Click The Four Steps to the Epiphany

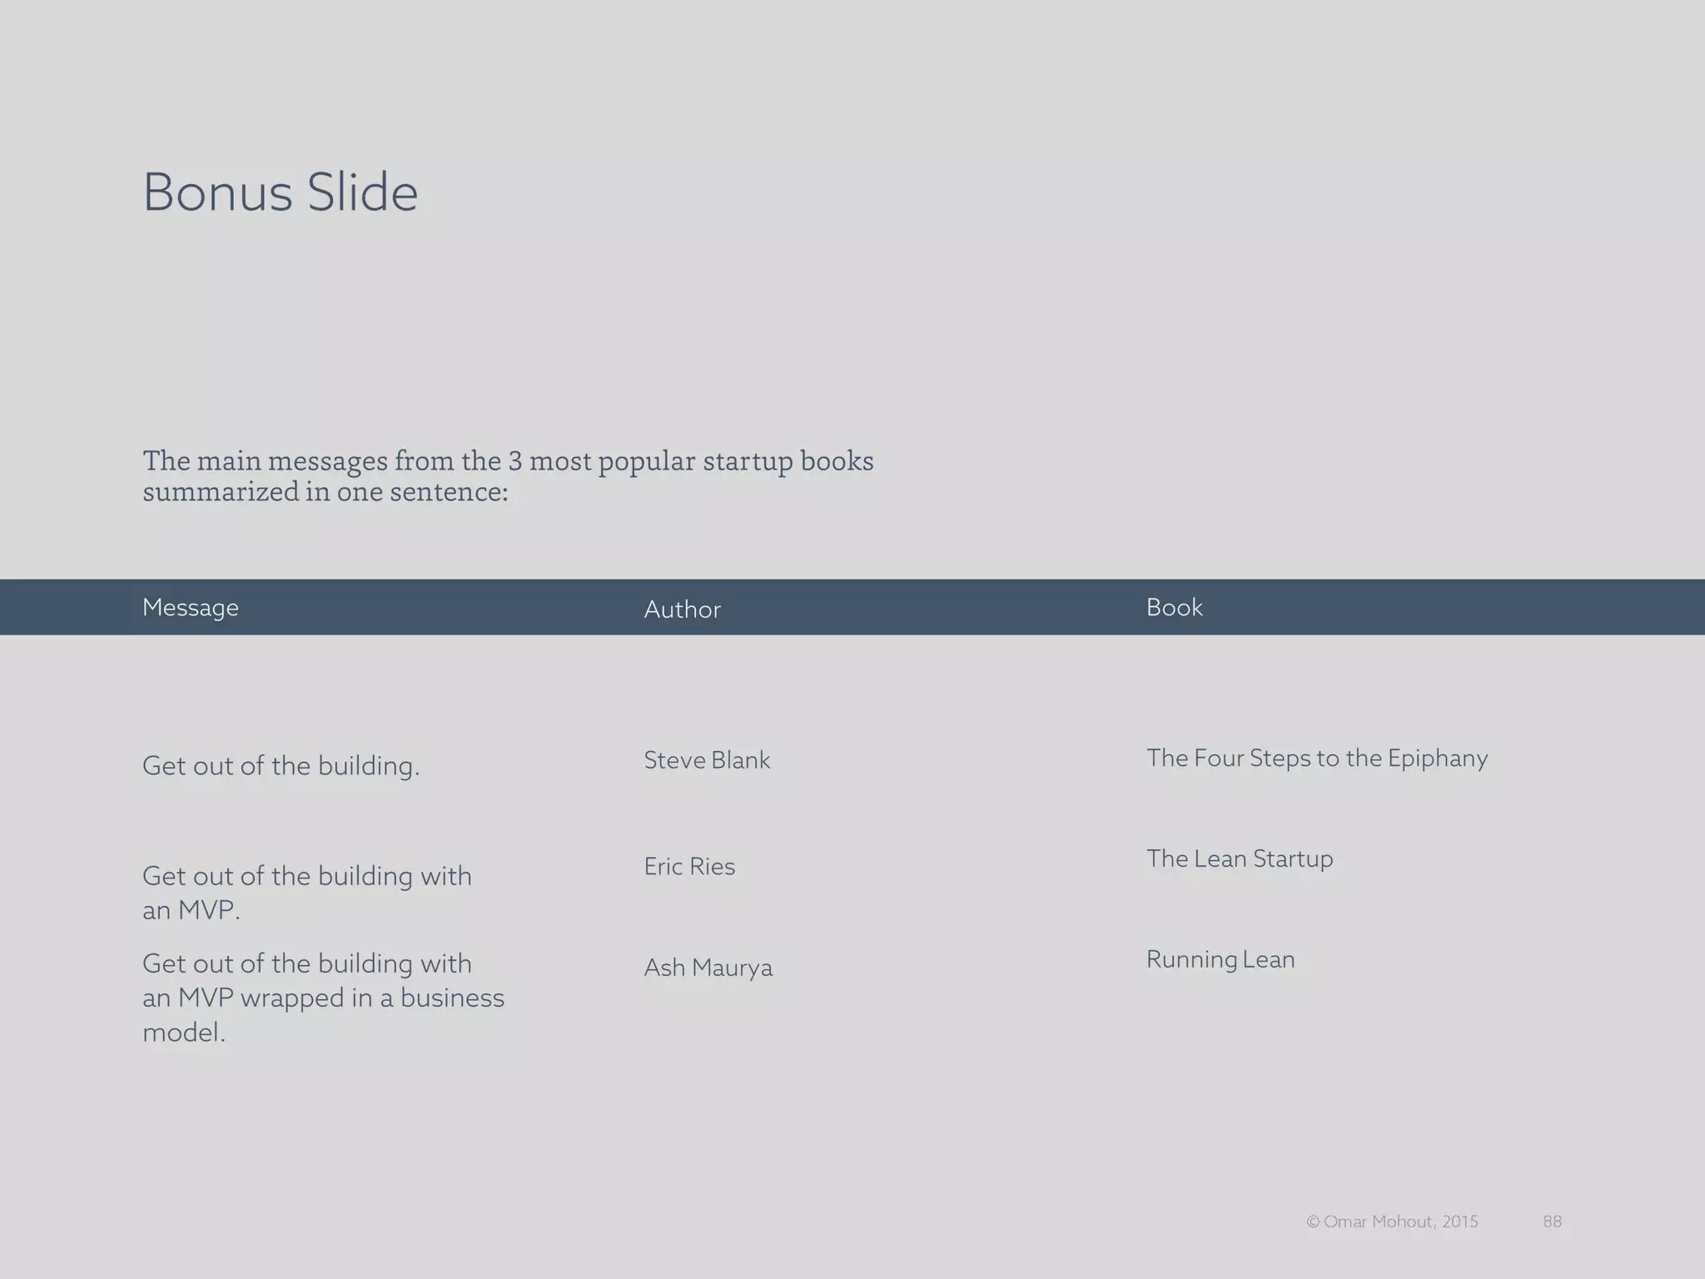(1316, 758)
